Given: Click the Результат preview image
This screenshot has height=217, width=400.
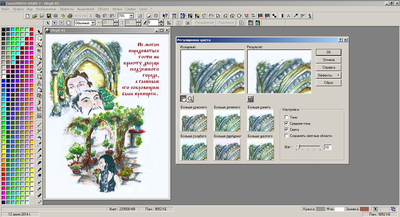Looking at the screenshot, I should (x=279, y=72).
